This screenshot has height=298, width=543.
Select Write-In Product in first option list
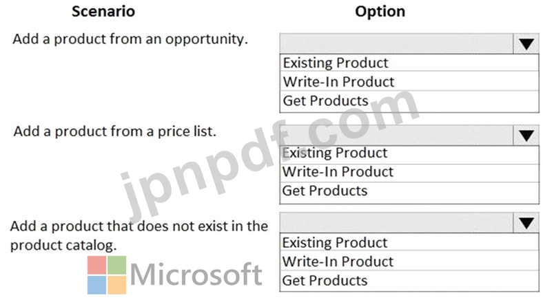point(409,82)
